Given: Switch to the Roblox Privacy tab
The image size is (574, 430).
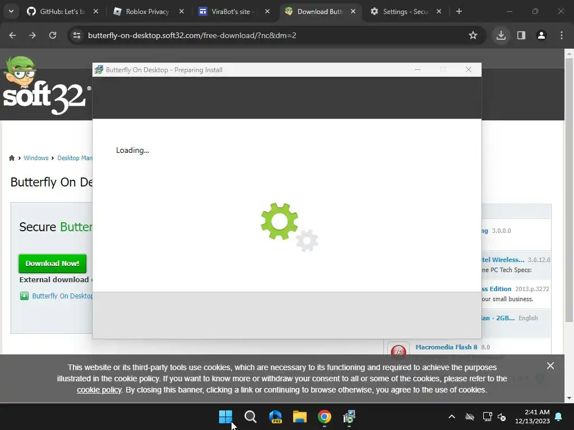Looking at the screenshot, I should click(147, 11).
